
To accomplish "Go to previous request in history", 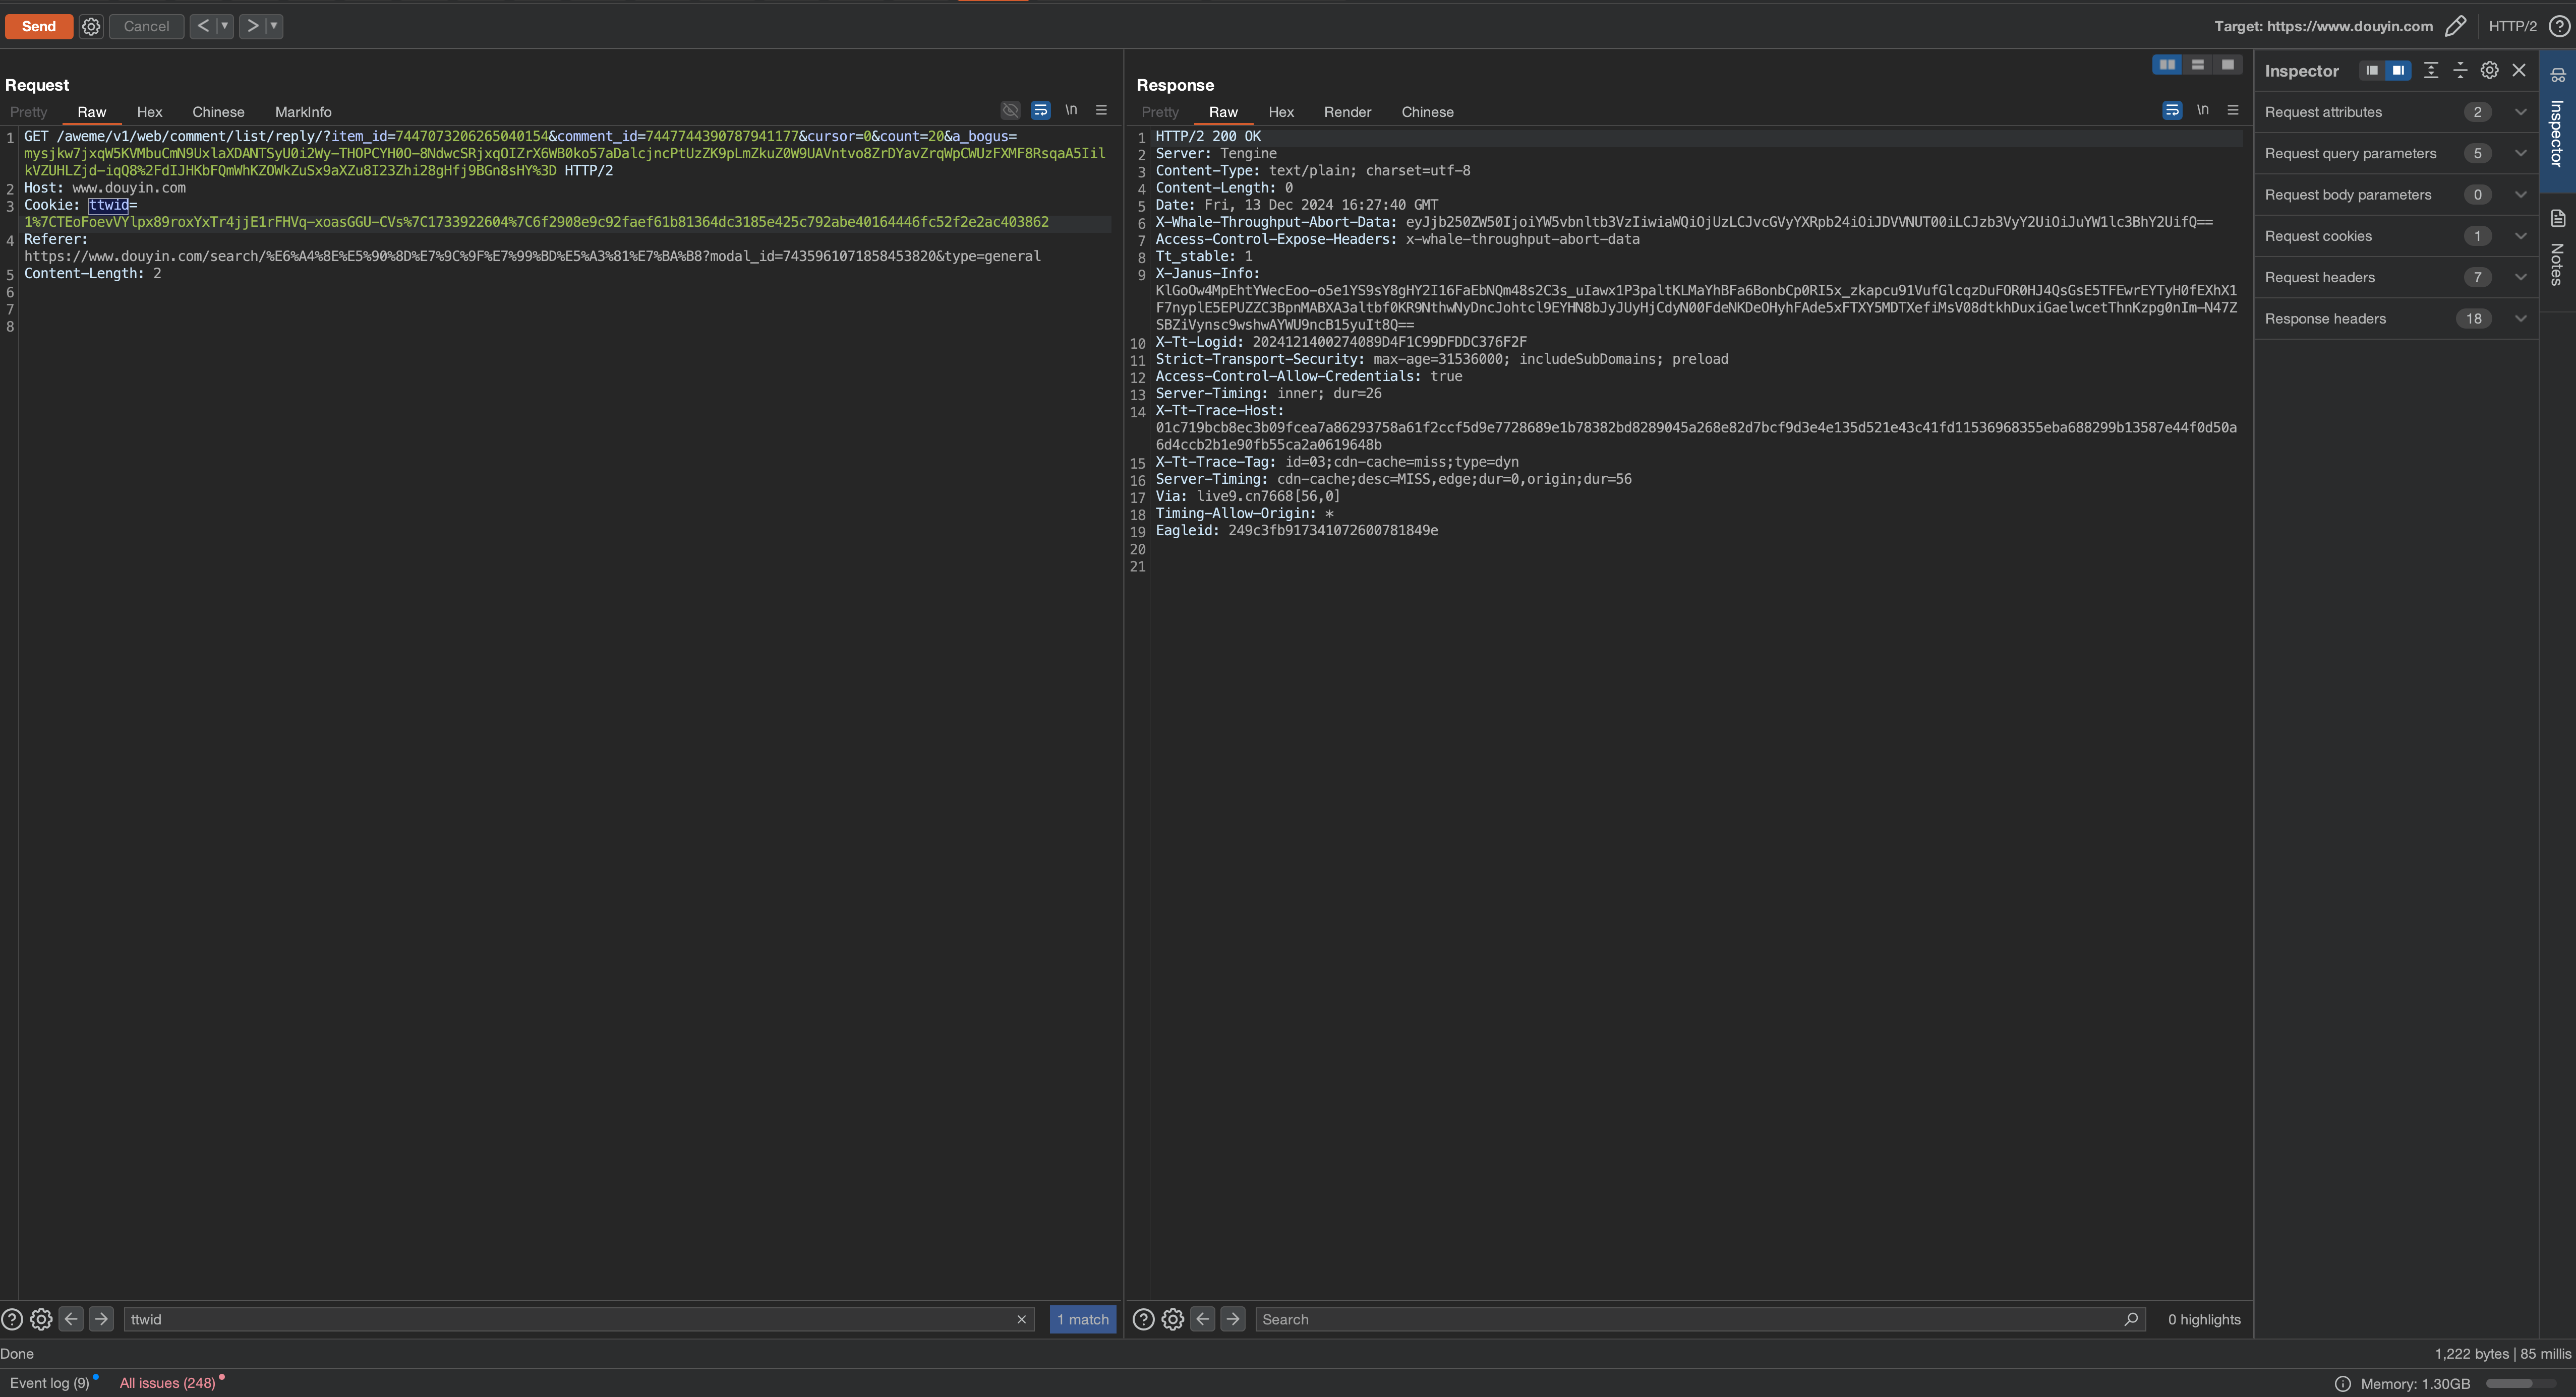I will (203, 26).
